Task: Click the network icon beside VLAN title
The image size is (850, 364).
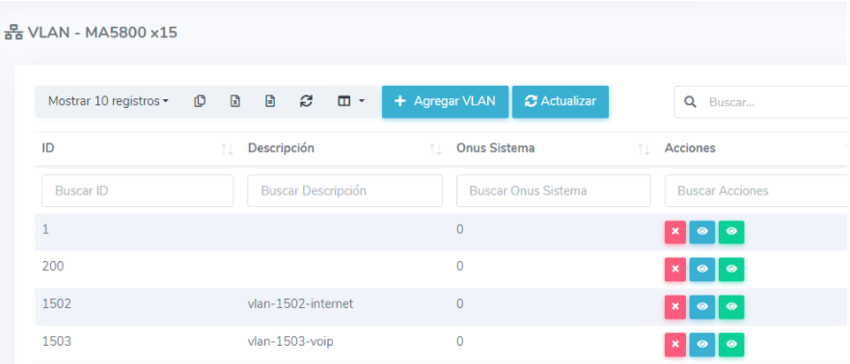Action: pyautogui.click(x=14, y=34)
